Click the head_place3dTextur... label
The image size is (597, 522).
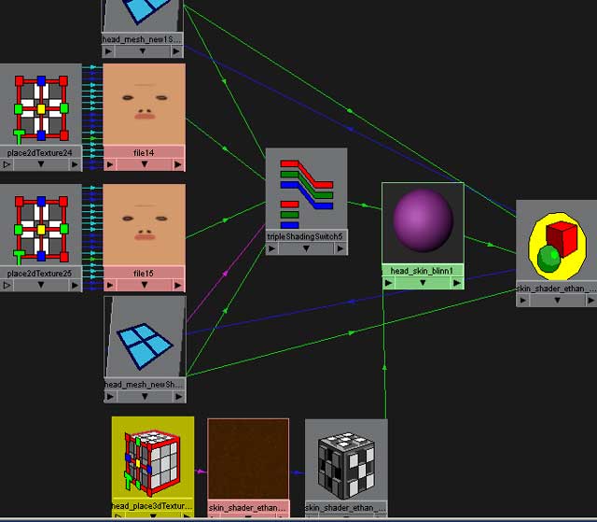tap(152, 506)
